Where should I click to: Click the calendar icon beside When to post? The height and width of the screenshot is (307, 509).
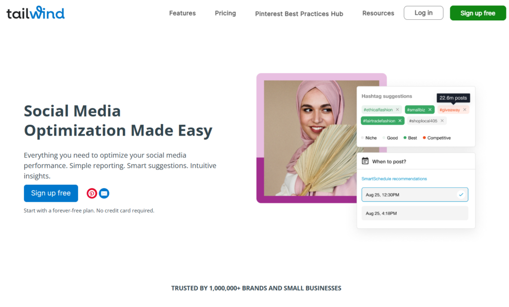pyautogui.click(x=365, y=161)
